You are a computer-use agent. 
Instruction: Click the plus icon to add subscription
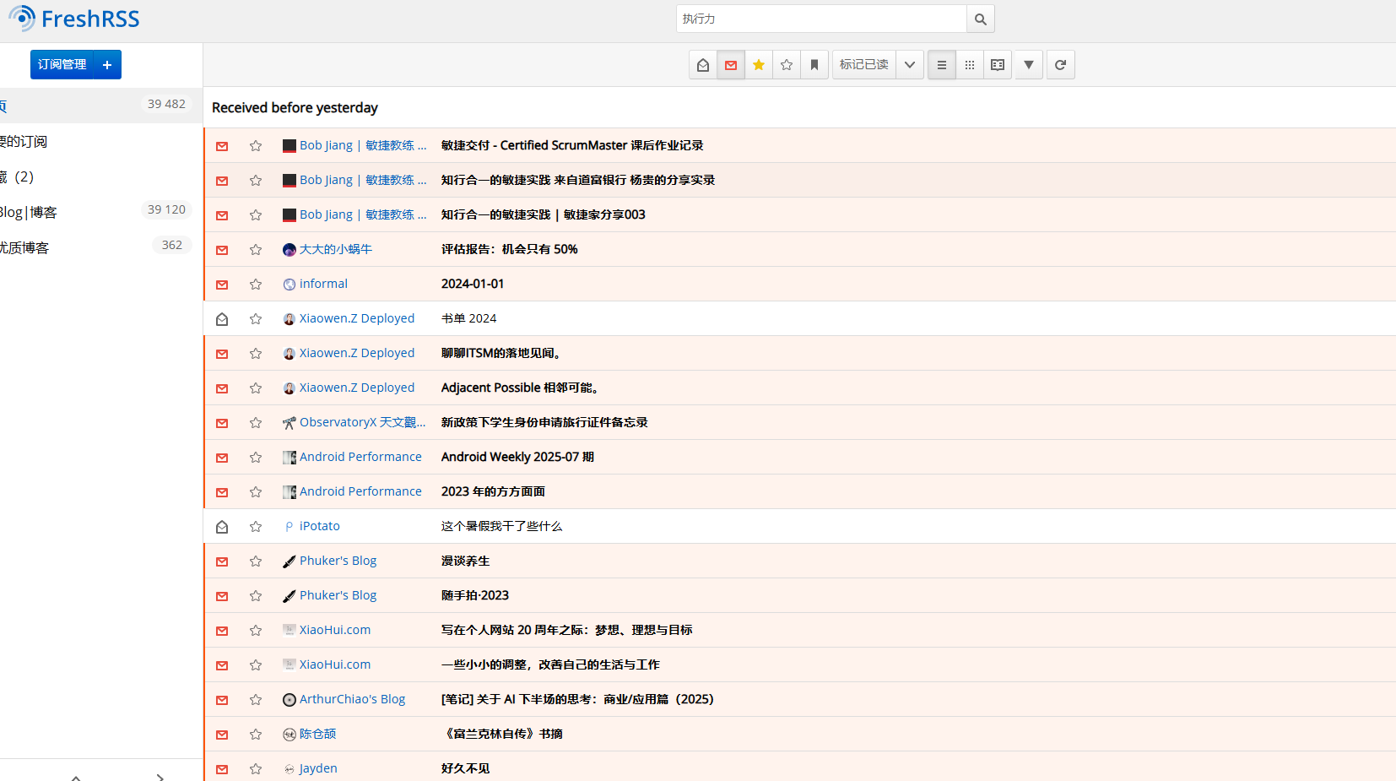coord(107,65)
